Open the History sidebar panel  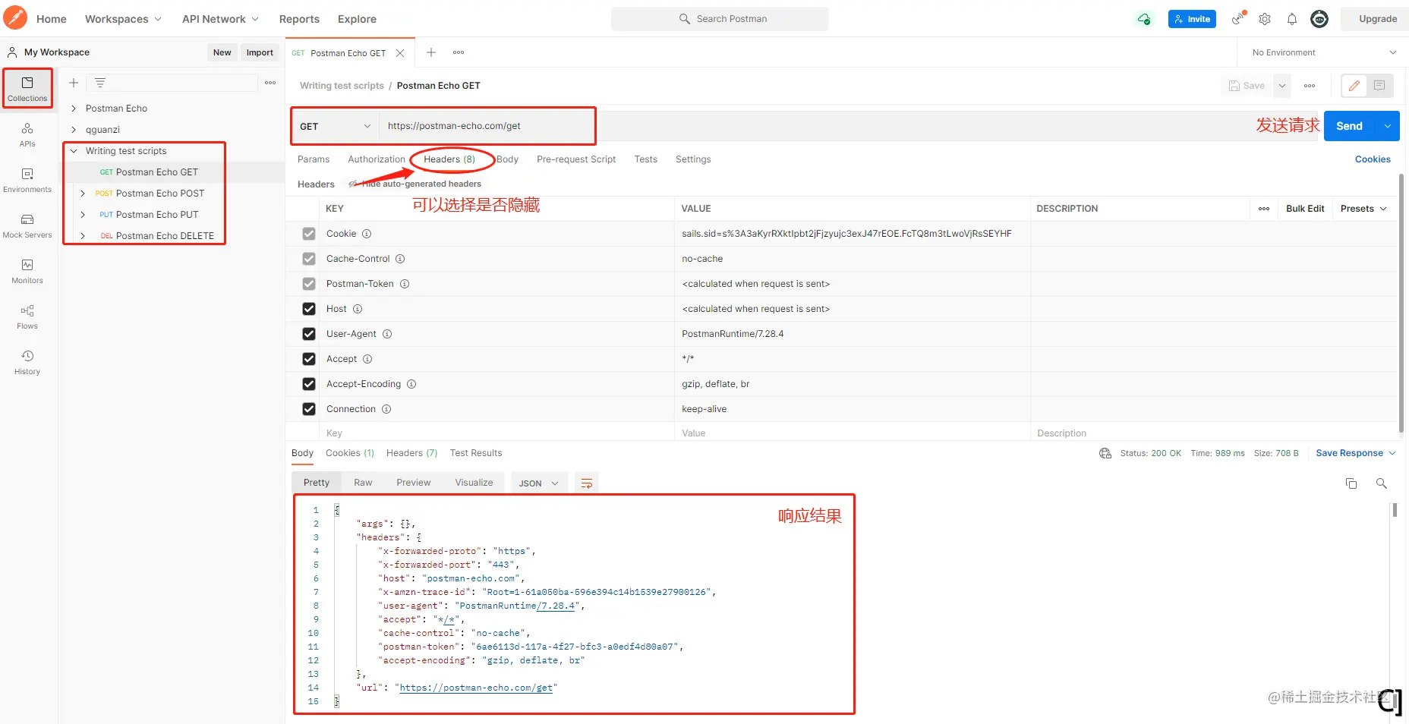pos(27,362)
